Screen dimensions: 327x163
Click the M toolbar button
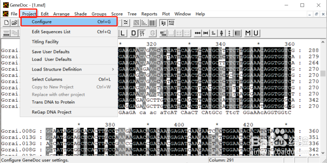[x=248, y=33]
